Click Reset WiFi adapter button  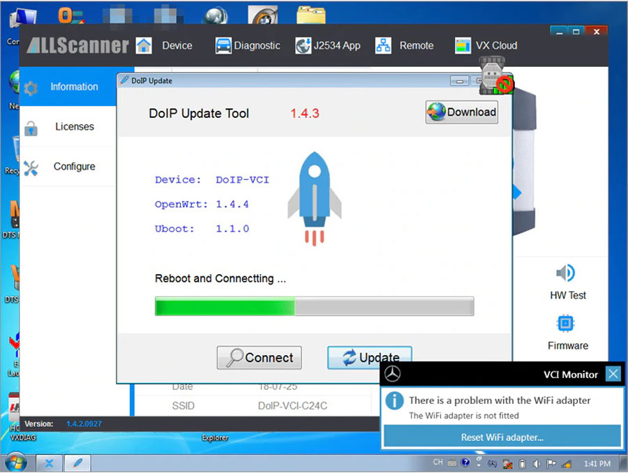point(502,437)
